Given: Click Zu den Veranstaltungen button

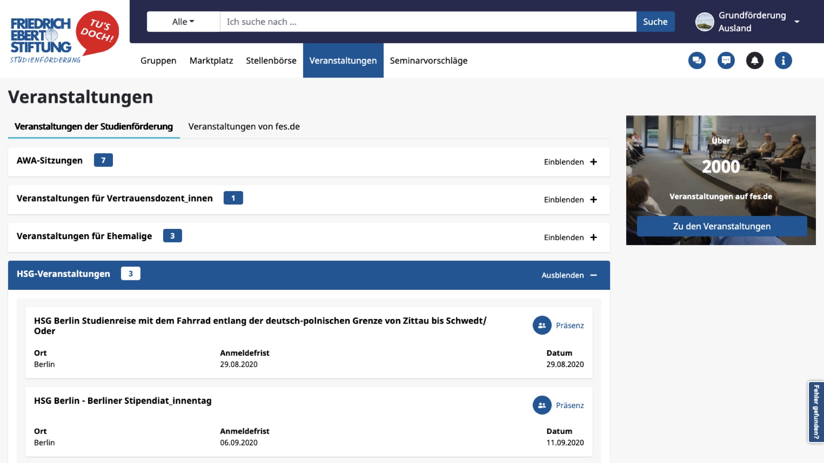Looking at the screenshot, I should 722,226.
